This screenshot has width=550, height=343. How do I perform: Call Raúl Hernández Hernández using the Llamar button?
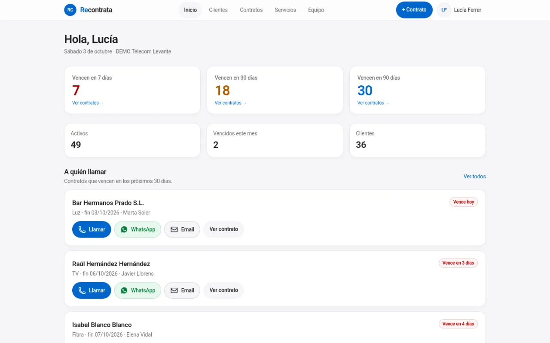pyautogui.click(x=92, y=290)
